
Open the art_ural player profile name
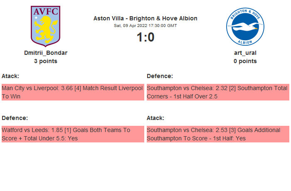(245, 53)
